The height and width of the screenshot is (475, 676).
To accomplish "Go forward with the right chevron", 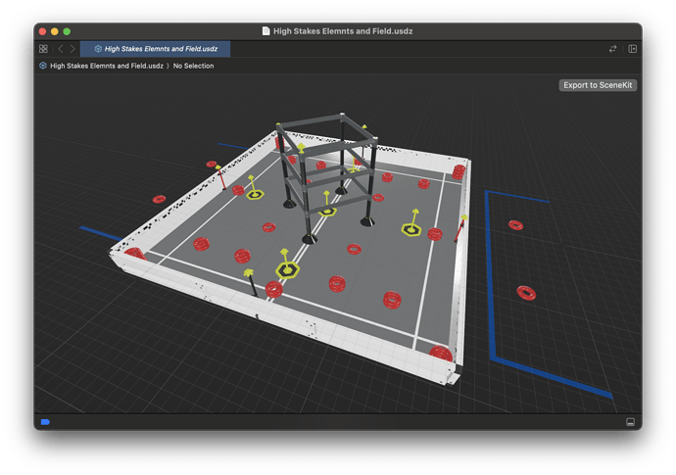I will click(x=72, y=49).
